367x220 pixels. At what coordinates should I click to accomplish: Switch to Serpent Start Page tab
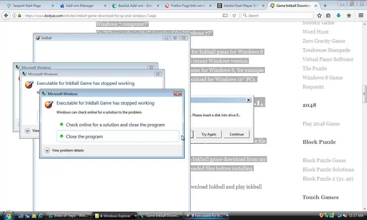point(27,6)
